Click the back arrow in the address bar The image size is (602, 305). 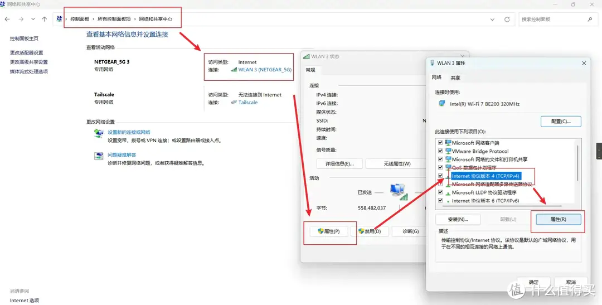tap(7, 19)
